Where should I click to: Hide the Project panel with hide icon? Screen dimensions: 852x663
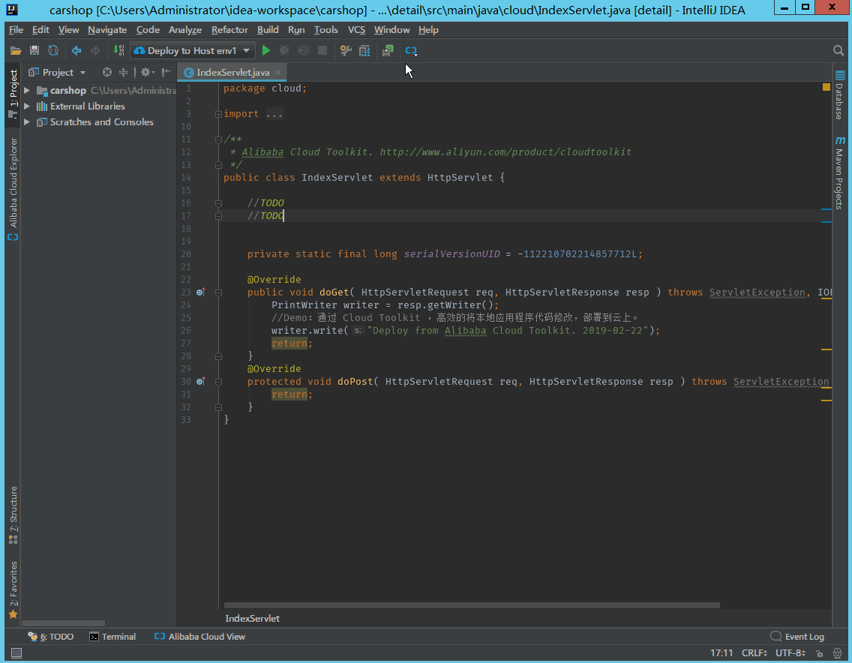pos(166,72)
